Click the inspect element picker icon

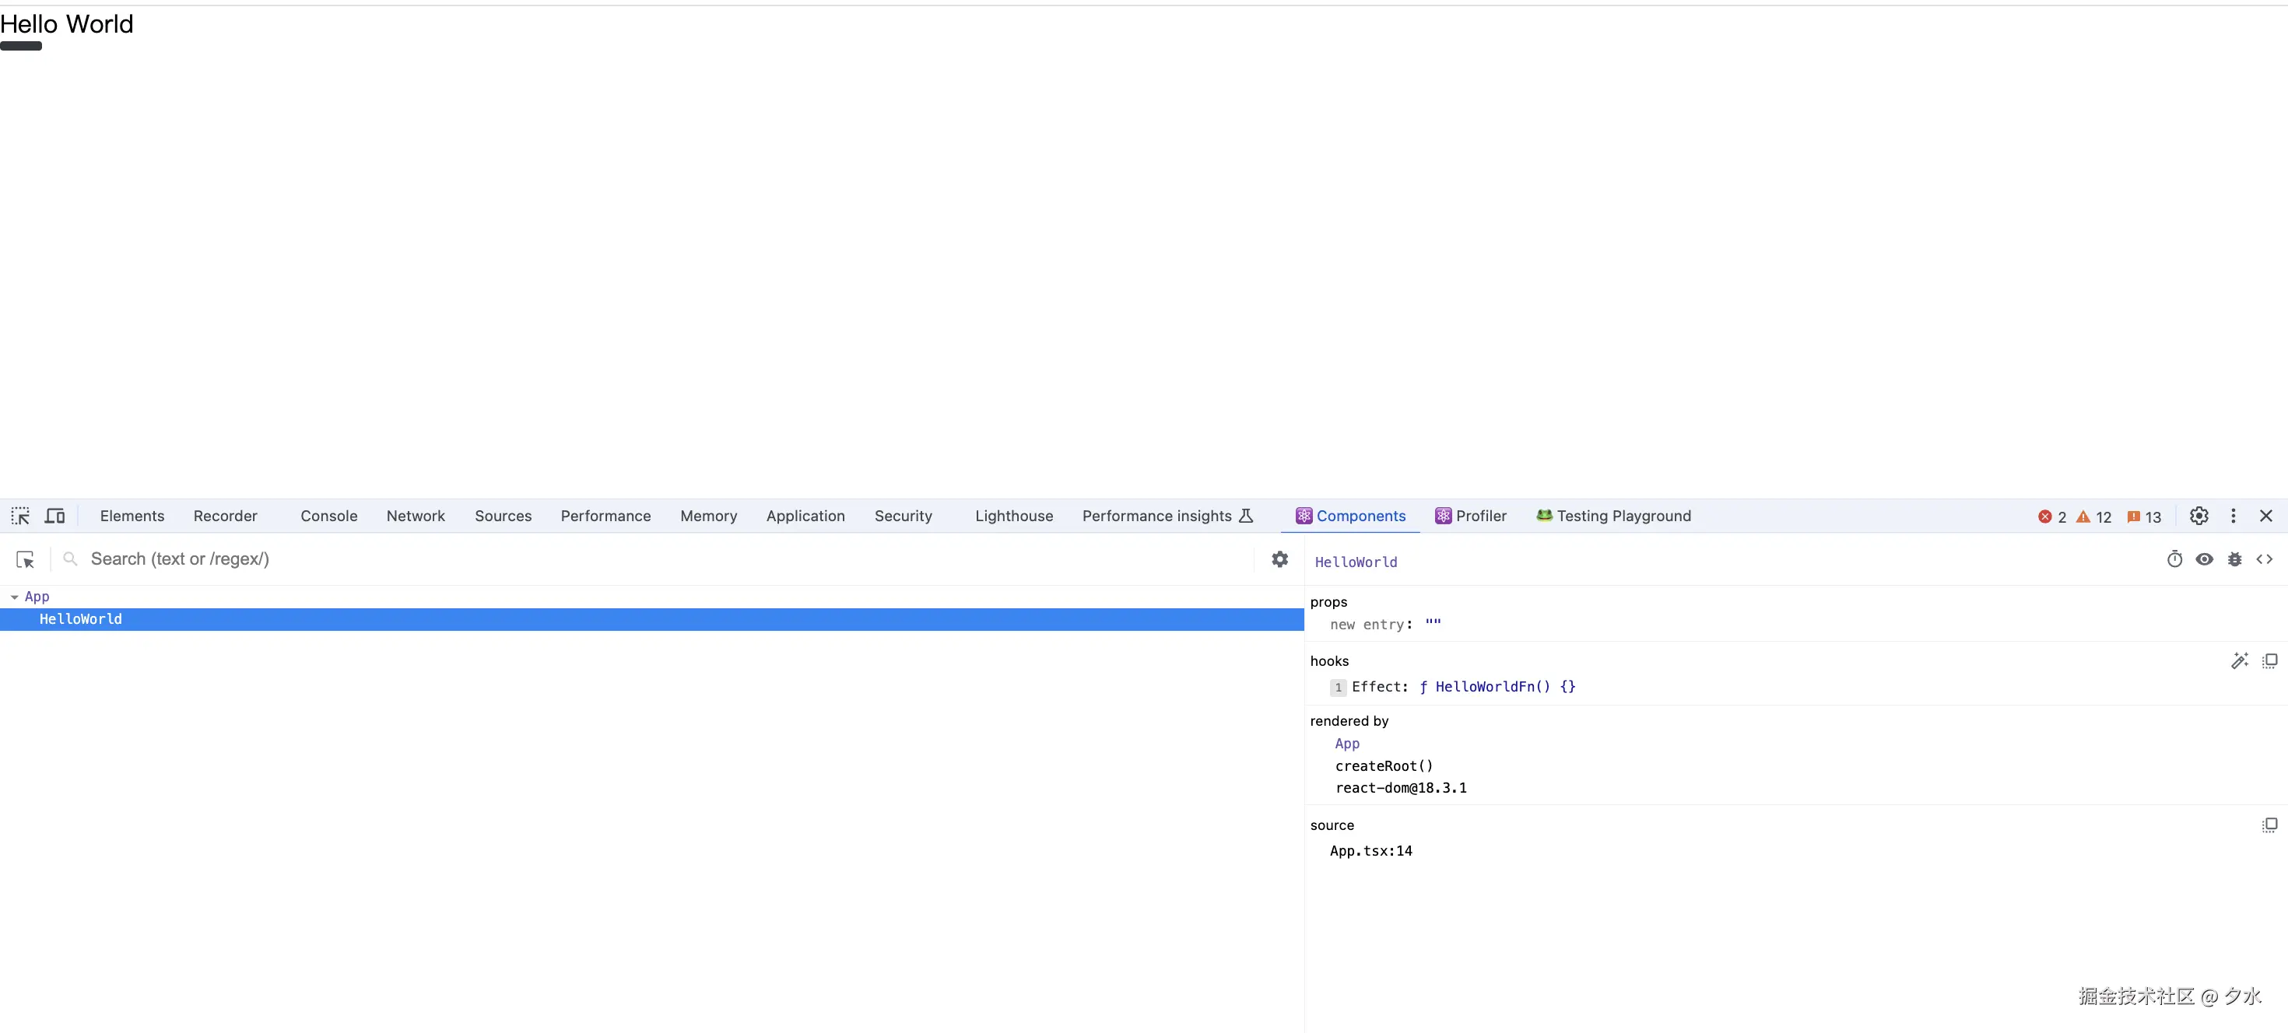click(20, 516)
